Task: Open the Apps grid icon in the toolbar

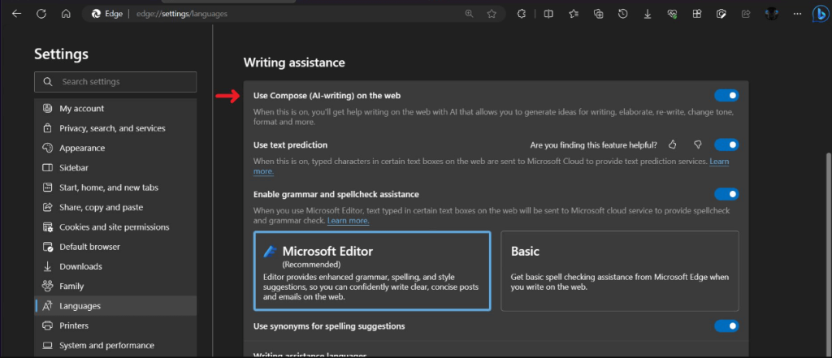Action: click(x=696, y=14)
